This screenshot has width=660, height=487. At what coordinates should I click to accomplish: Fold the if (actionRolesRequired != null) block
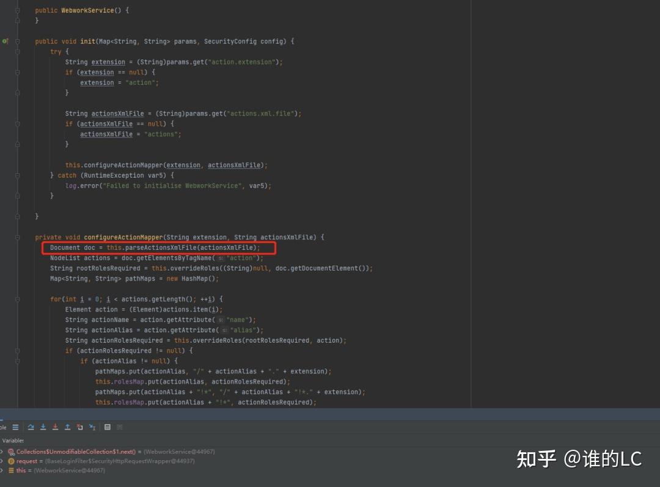pos(18,351)
